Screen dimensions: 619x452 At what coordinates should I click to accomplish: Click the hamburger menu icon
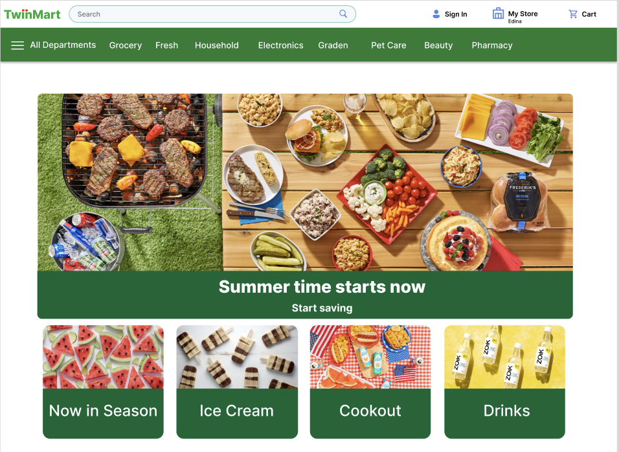pos(17,45)
